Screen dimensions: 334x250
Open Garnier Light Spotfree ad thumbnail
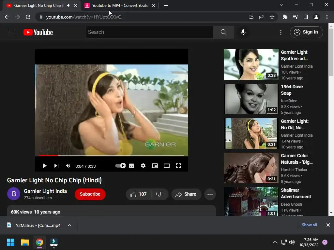tap(251, 64)
